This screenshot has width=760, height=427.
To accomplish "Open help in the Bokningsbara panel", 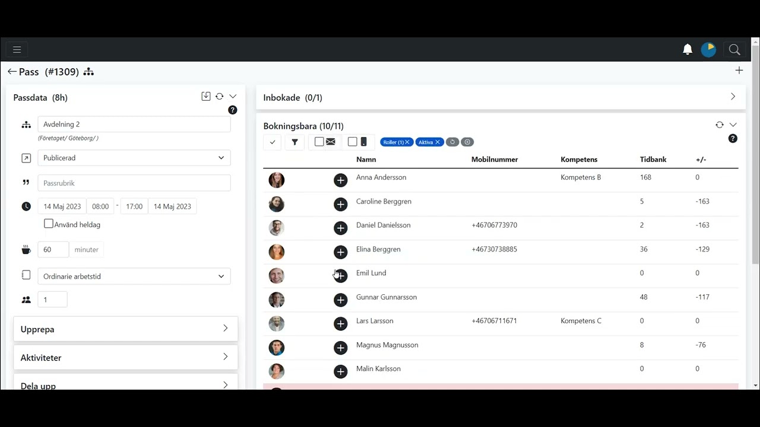I will pyautogui.click(x=733, y=138).
